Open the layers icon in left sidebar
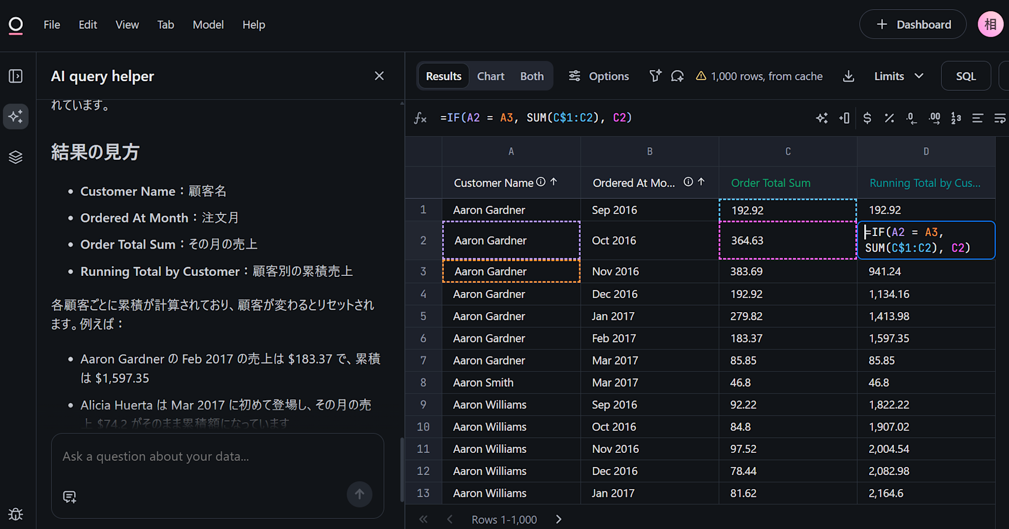This screenshot has width=1009, height=529. (x=16, y=157)
